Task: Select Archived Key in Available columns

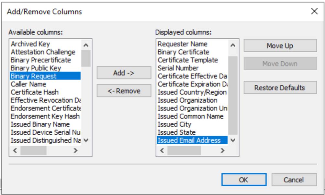Action: pos(30,44)
